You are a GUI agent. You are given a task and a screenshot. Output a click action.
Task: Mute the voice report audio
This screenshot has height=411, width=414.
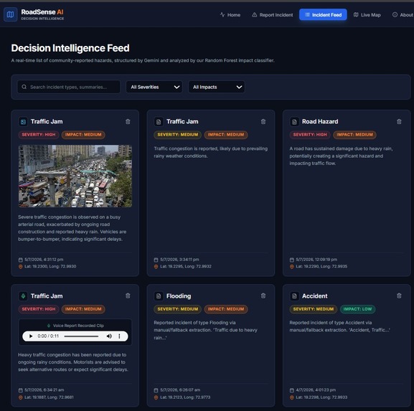coord(109,336)
